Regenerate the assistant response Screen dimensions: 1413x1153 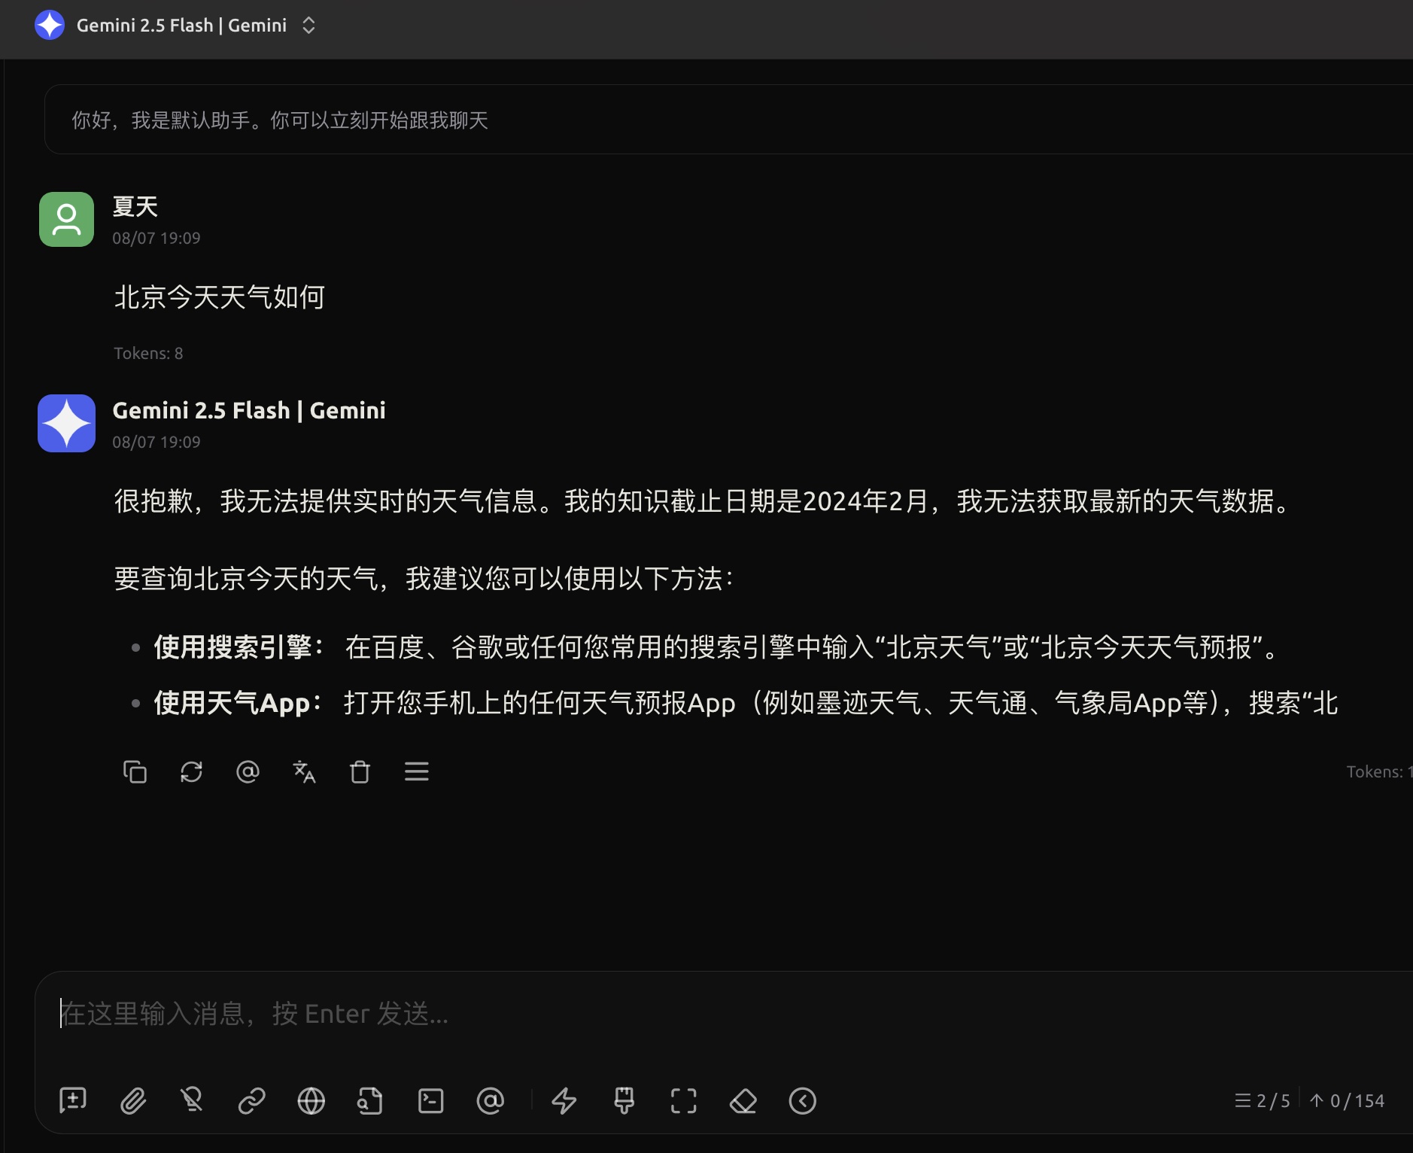[x=191, y=771]
